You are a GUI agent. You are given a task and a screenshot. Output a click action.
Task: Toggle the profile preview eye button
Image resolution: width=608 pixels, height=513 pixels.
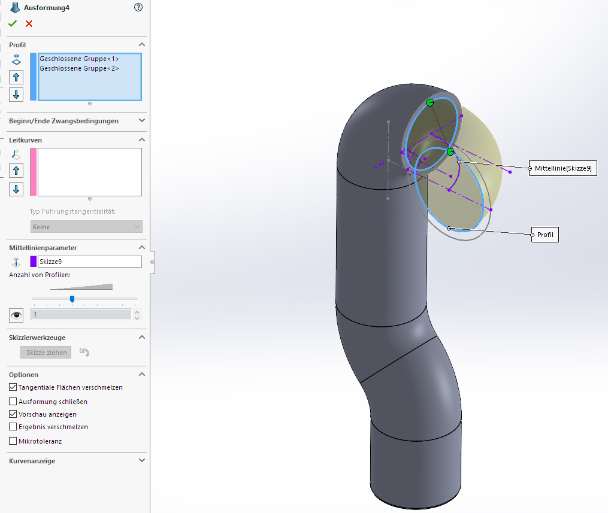(17, 315)
